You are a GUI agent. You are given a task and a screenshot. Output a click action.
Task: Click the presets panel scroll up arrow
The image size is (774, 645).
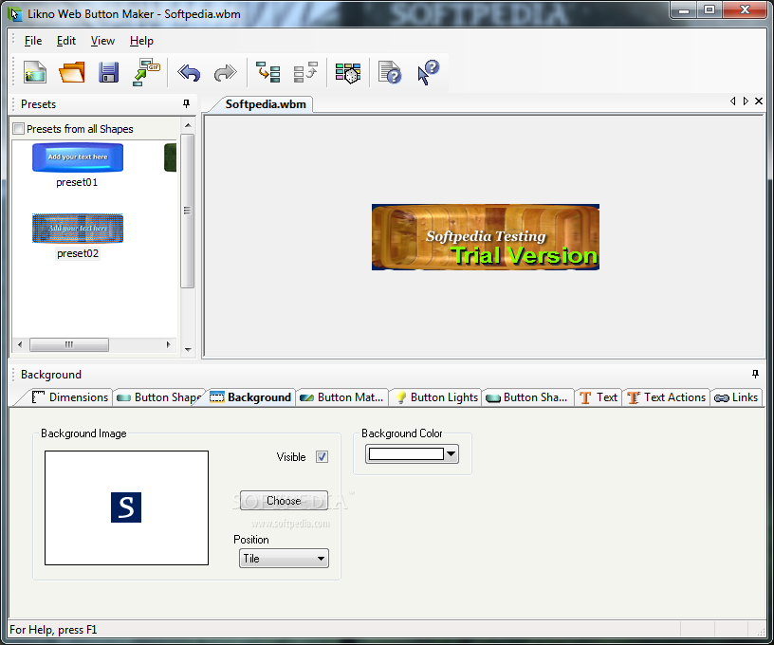188,125
